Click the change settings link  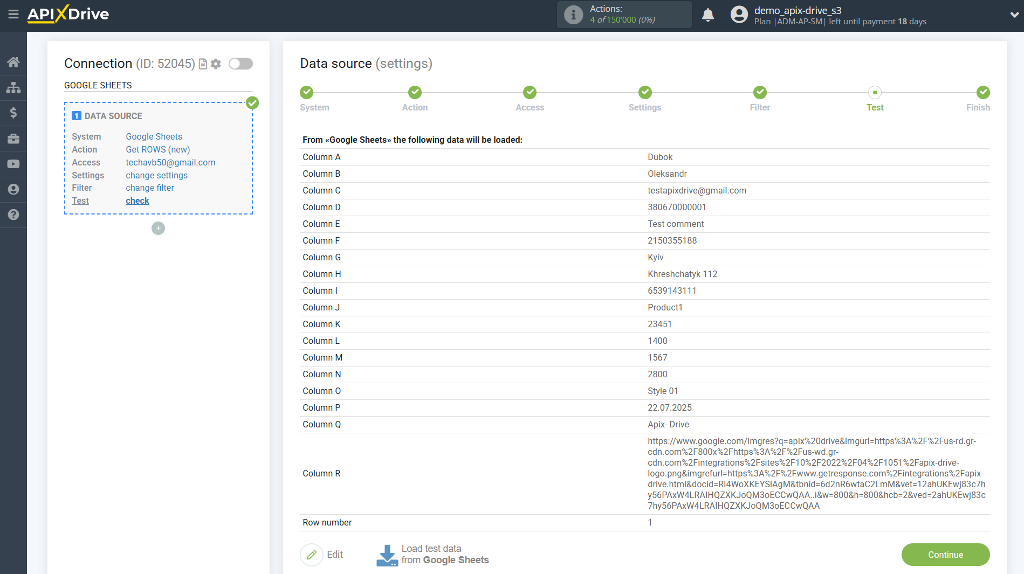point(156,175)
